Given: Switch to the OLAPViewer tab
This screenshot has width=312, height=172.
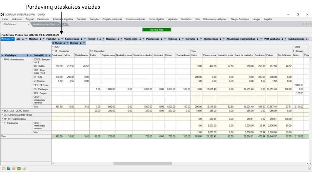Looking at the screenshot, I should [x=10, y=24].
